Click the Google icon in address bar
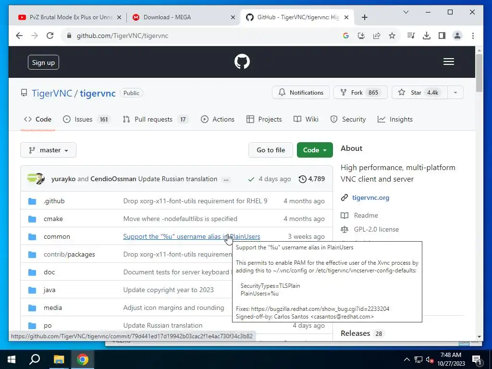The image size is (492, 369). pyautogui.click(x=346, y=36)
